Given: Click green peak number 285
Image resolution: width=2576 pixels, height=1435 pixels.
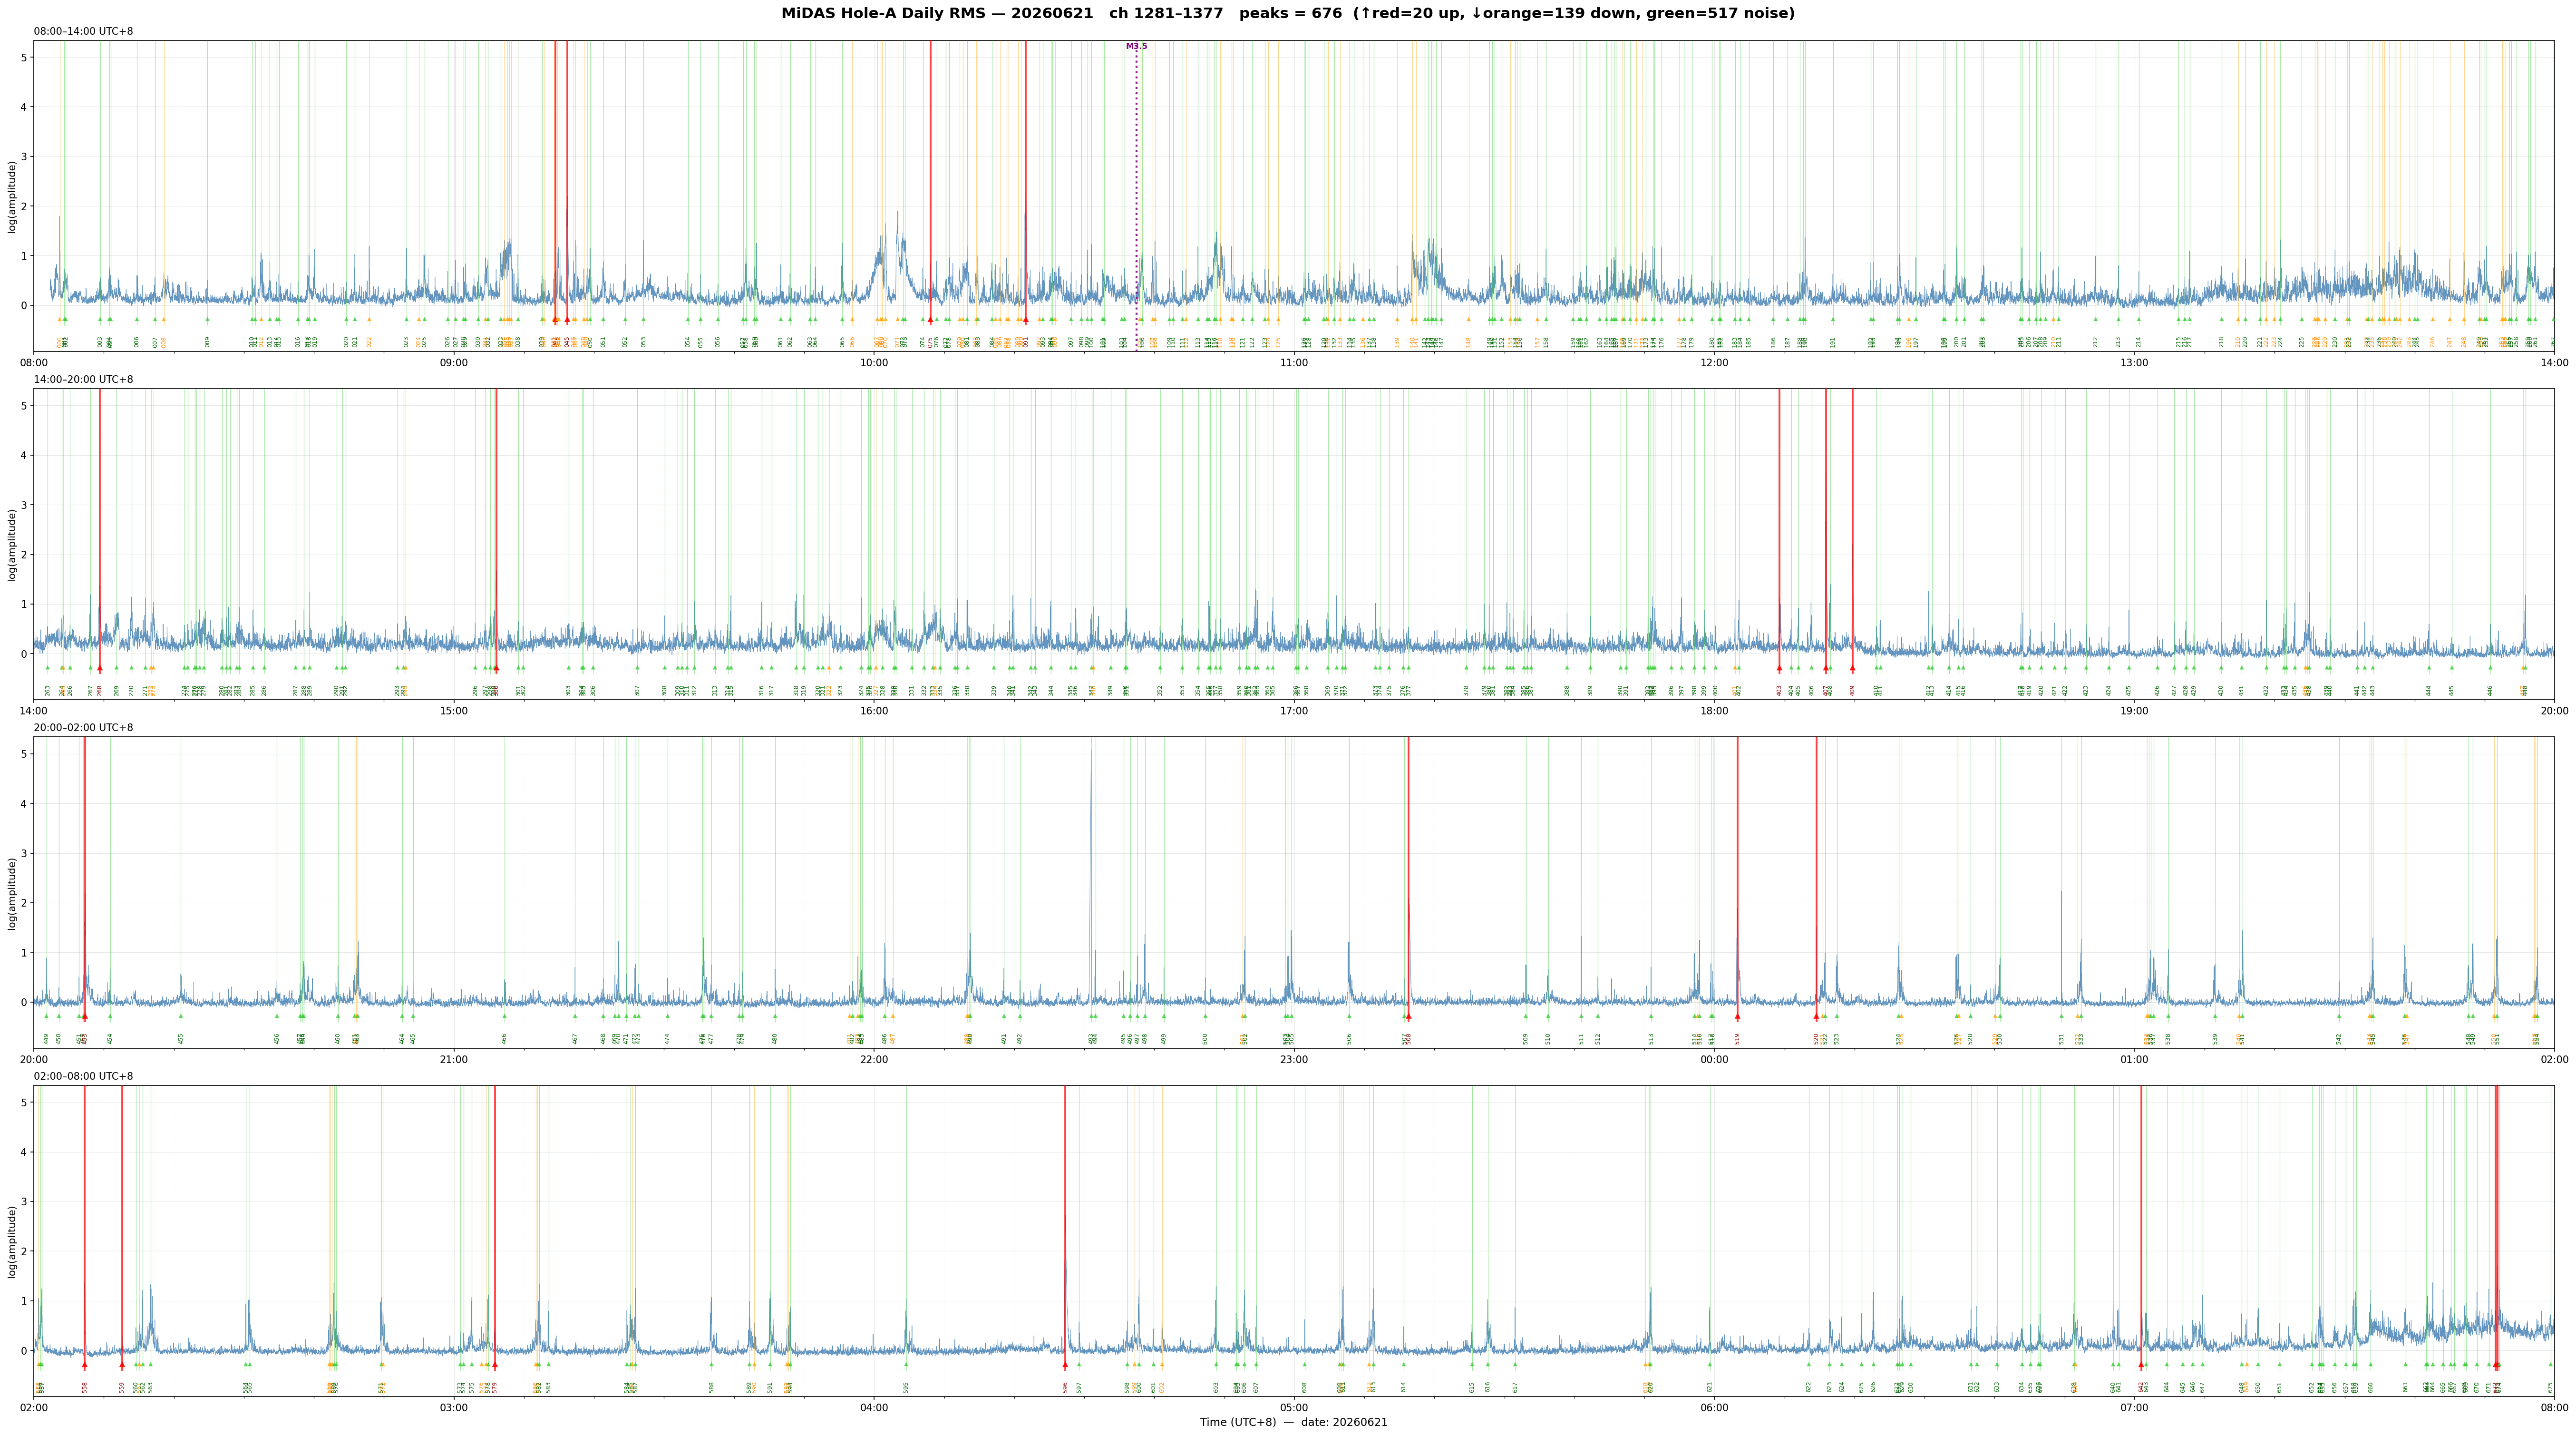Looking at the screenshot, I should (252, 690).
